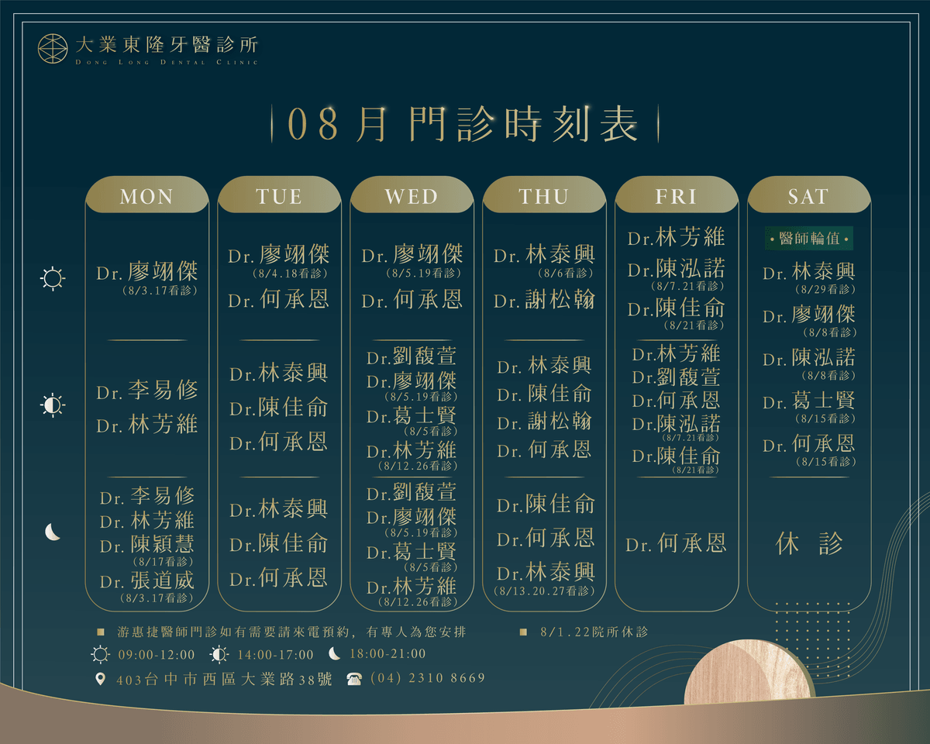Image resolution: width=930 pixels, height=744 pixels.
Task: Click the Dong Long Dental Clinic logo emblem
Action: click(54, 48)
